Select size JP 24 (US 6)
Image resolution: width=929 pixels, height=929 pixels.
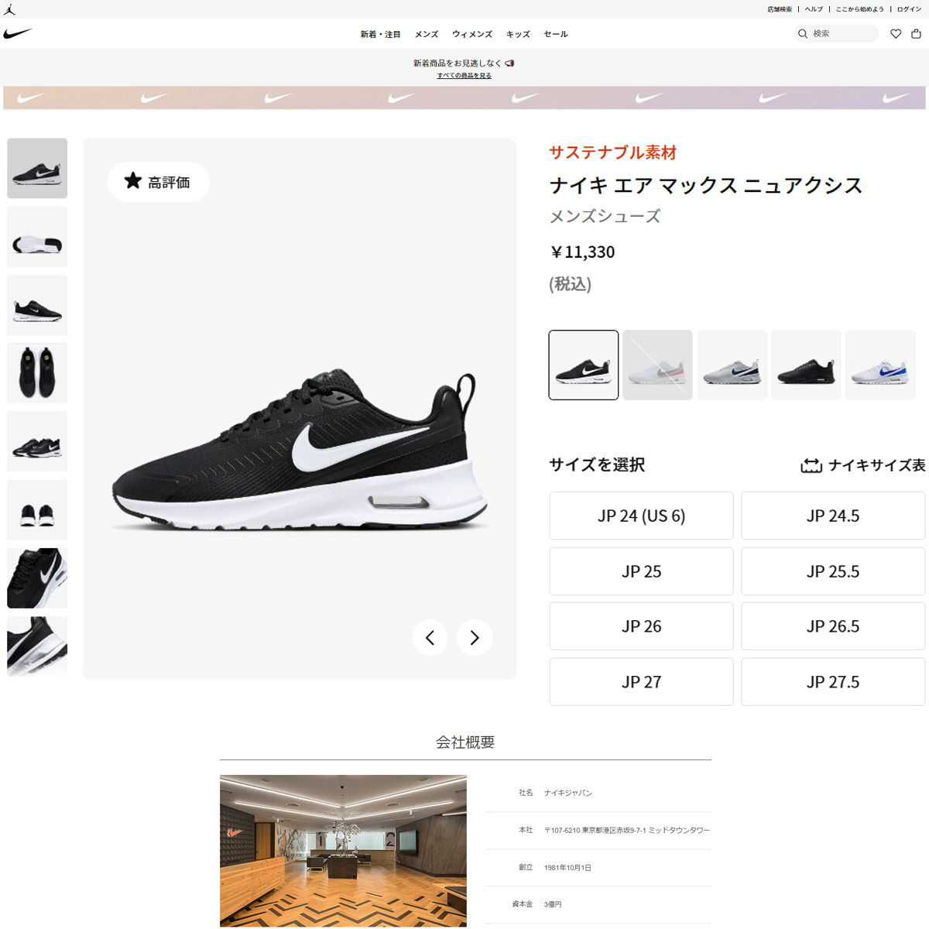click(641, 516)
